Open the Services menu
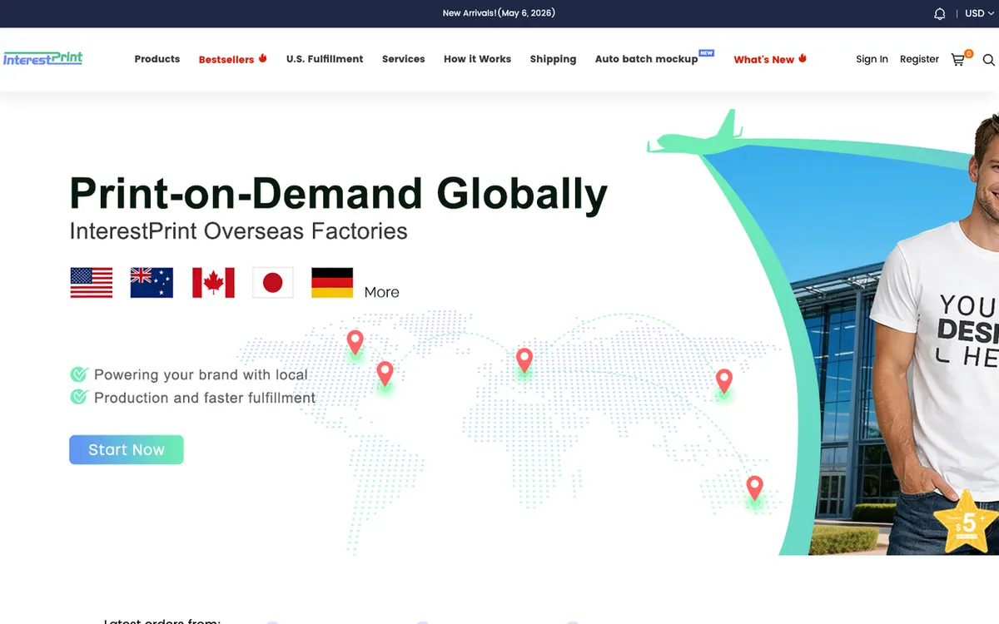The height and width of the screenshot is (624, 999). pyautogui.click(x=404, y=59)
